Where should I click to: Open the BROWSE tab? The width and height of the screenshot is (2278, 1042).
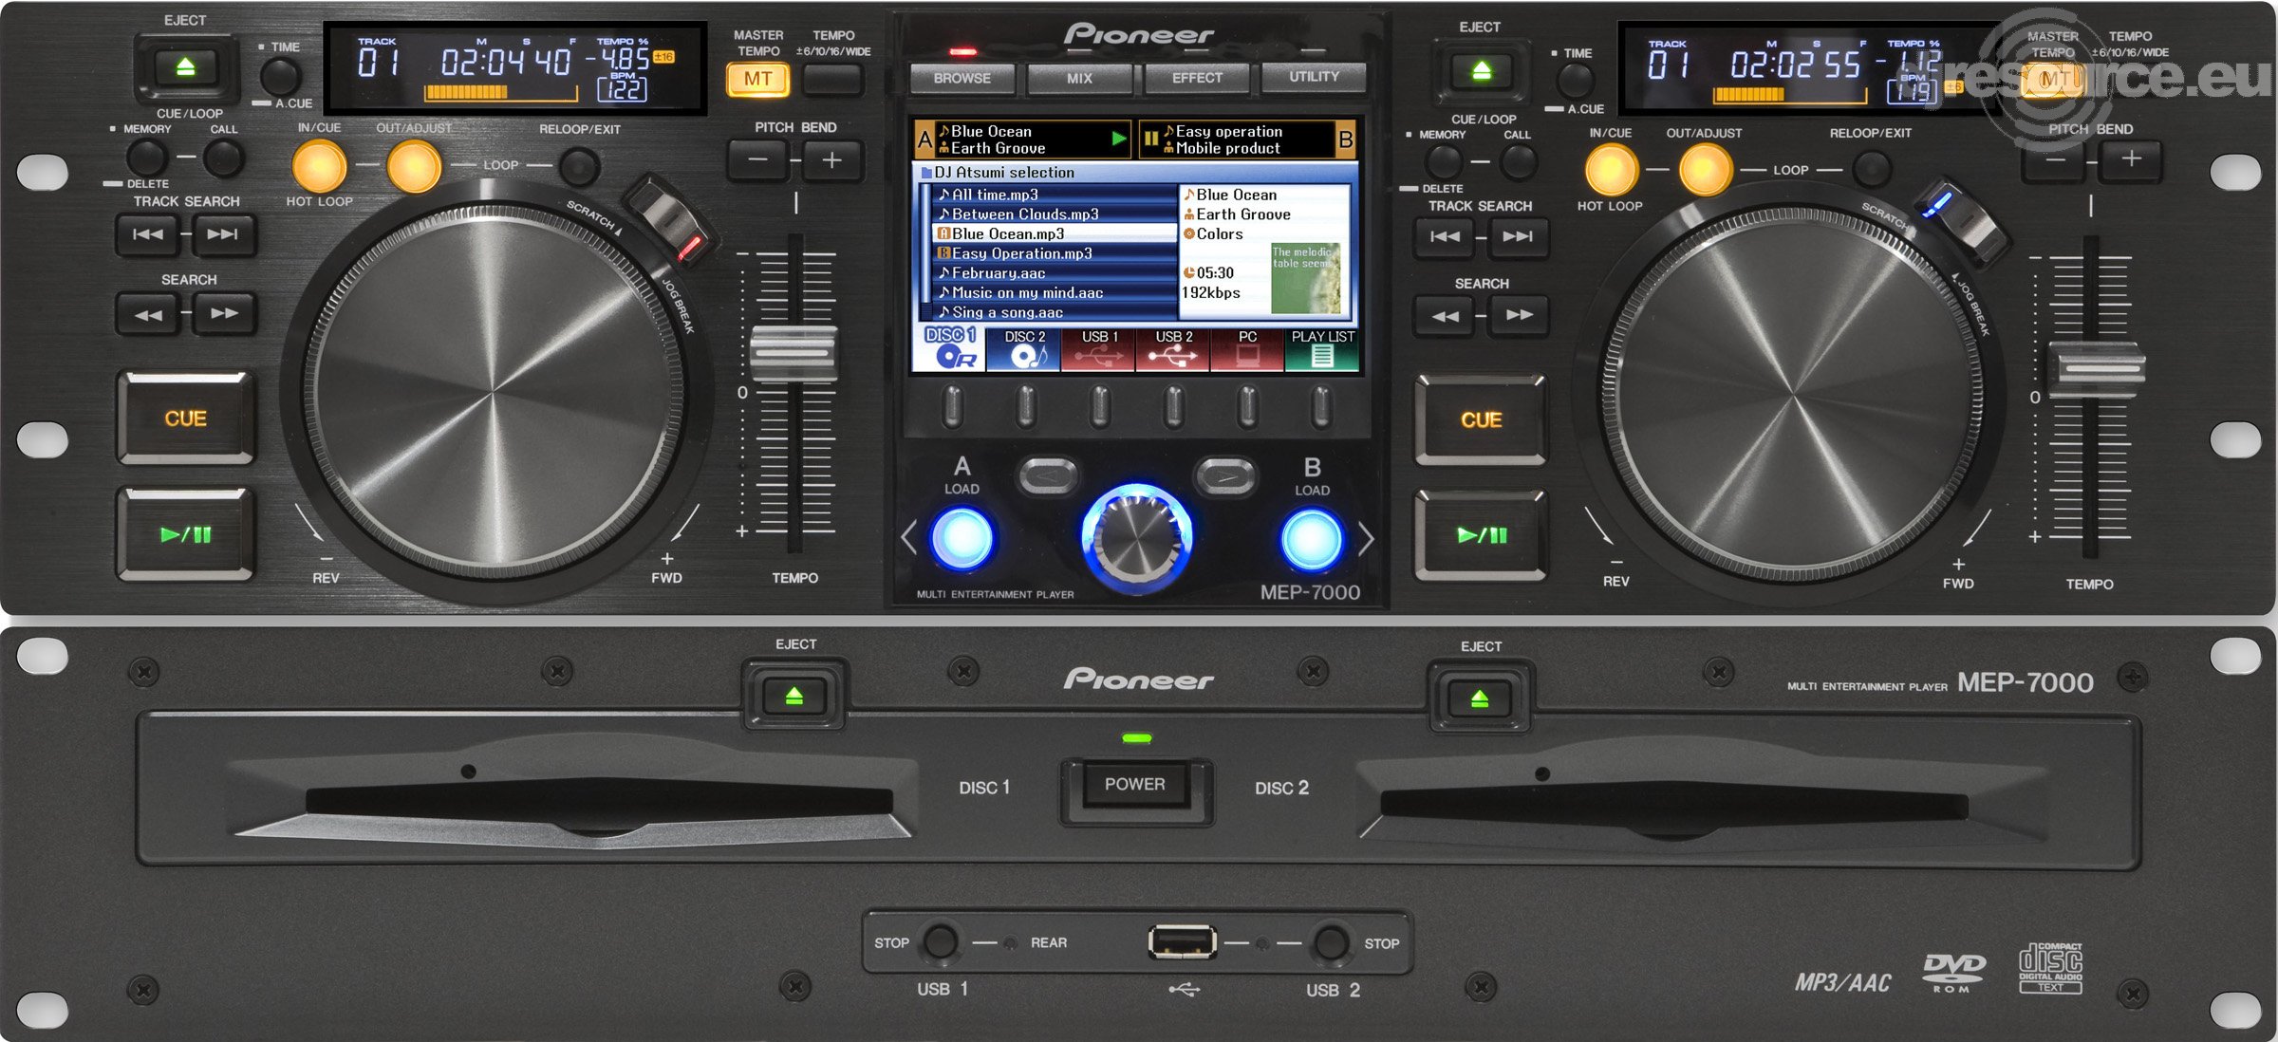(962, 78)
